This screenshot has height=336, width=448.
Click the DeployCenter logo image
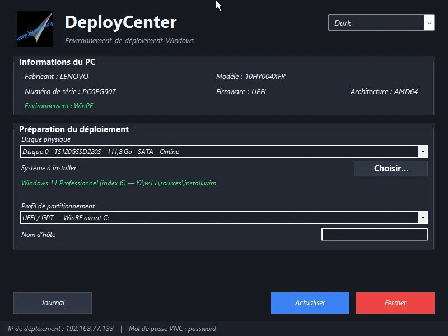(35, 29)
